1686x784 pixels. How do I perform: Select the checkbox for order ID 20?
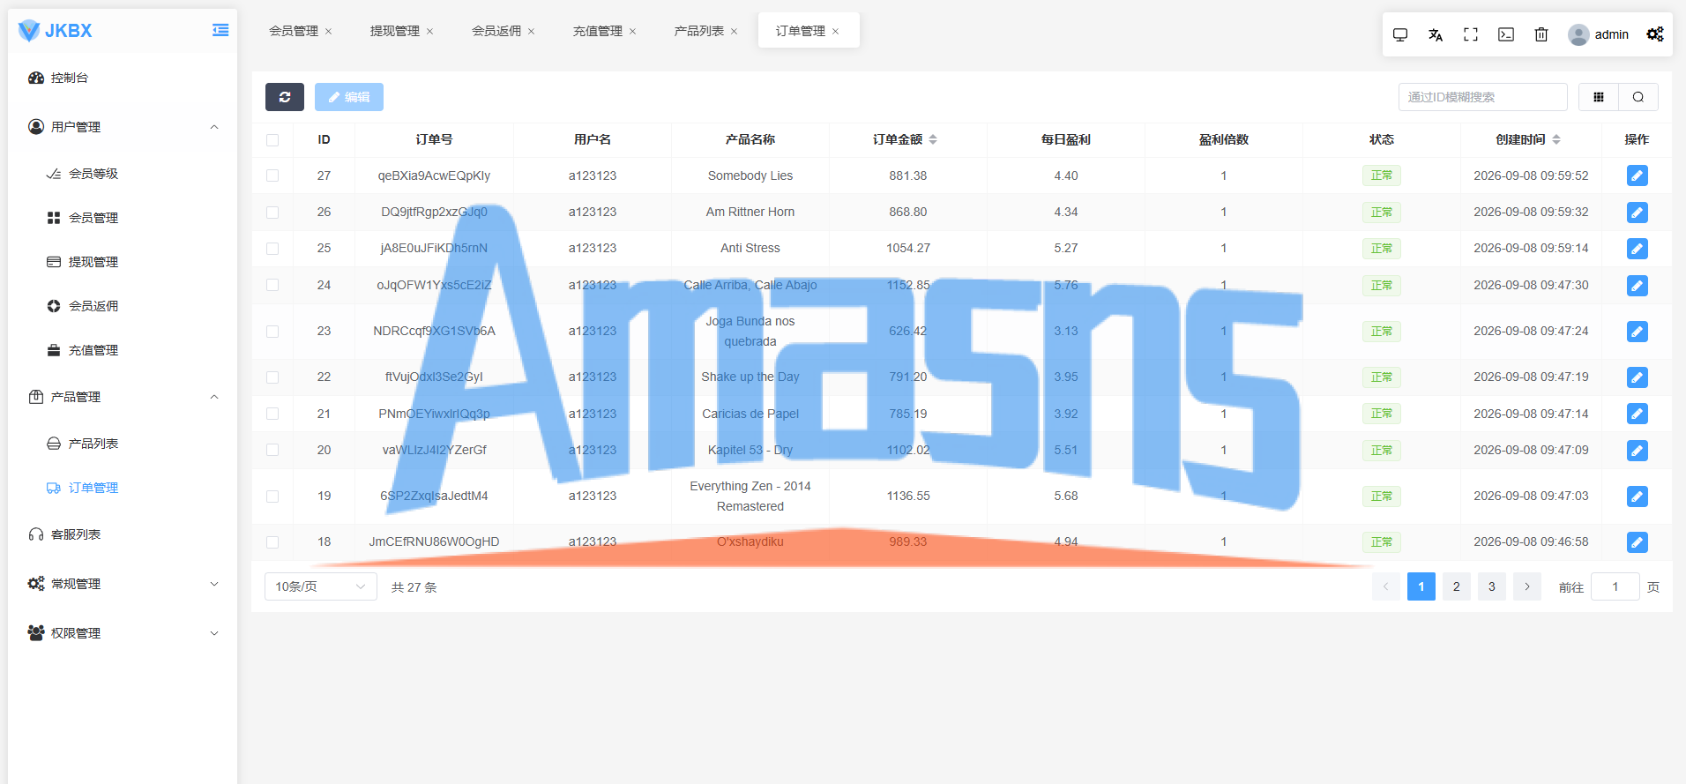272,450
